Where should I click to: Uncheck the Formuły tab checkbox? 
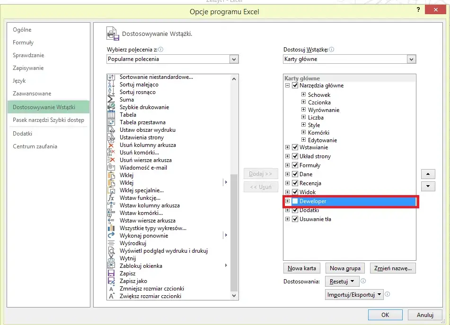coord(295,165)
